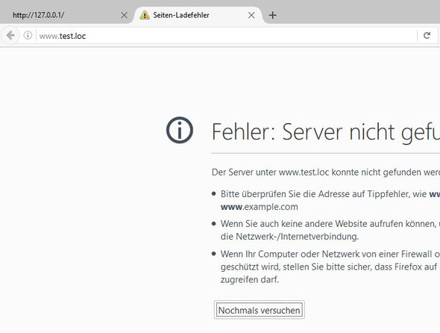Click the www.example.com example address text
440x333 pixels.
(x=260, y=207)
